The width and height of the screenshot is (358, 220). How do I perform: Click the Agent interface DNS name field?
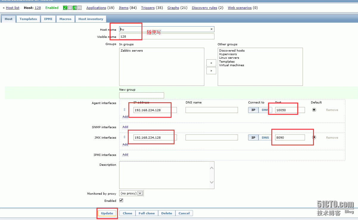coord(212,110)
